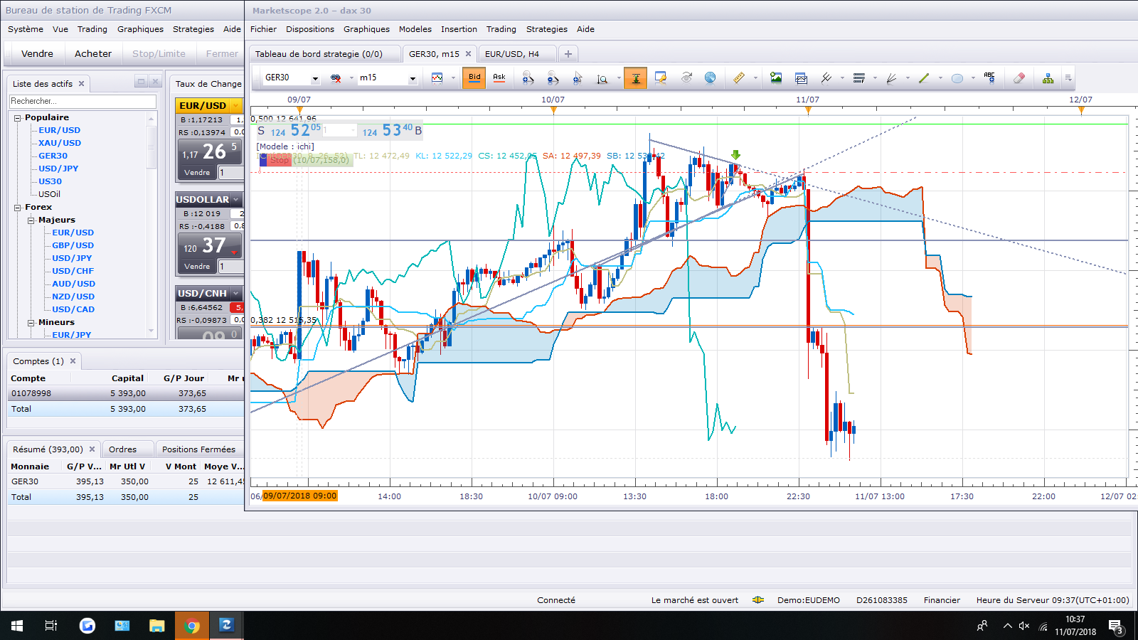Image resolution: width=1138 pixels, height=640 pixels.
Task: Select the ellipse shape tool
Action: [x=957, y=78]
